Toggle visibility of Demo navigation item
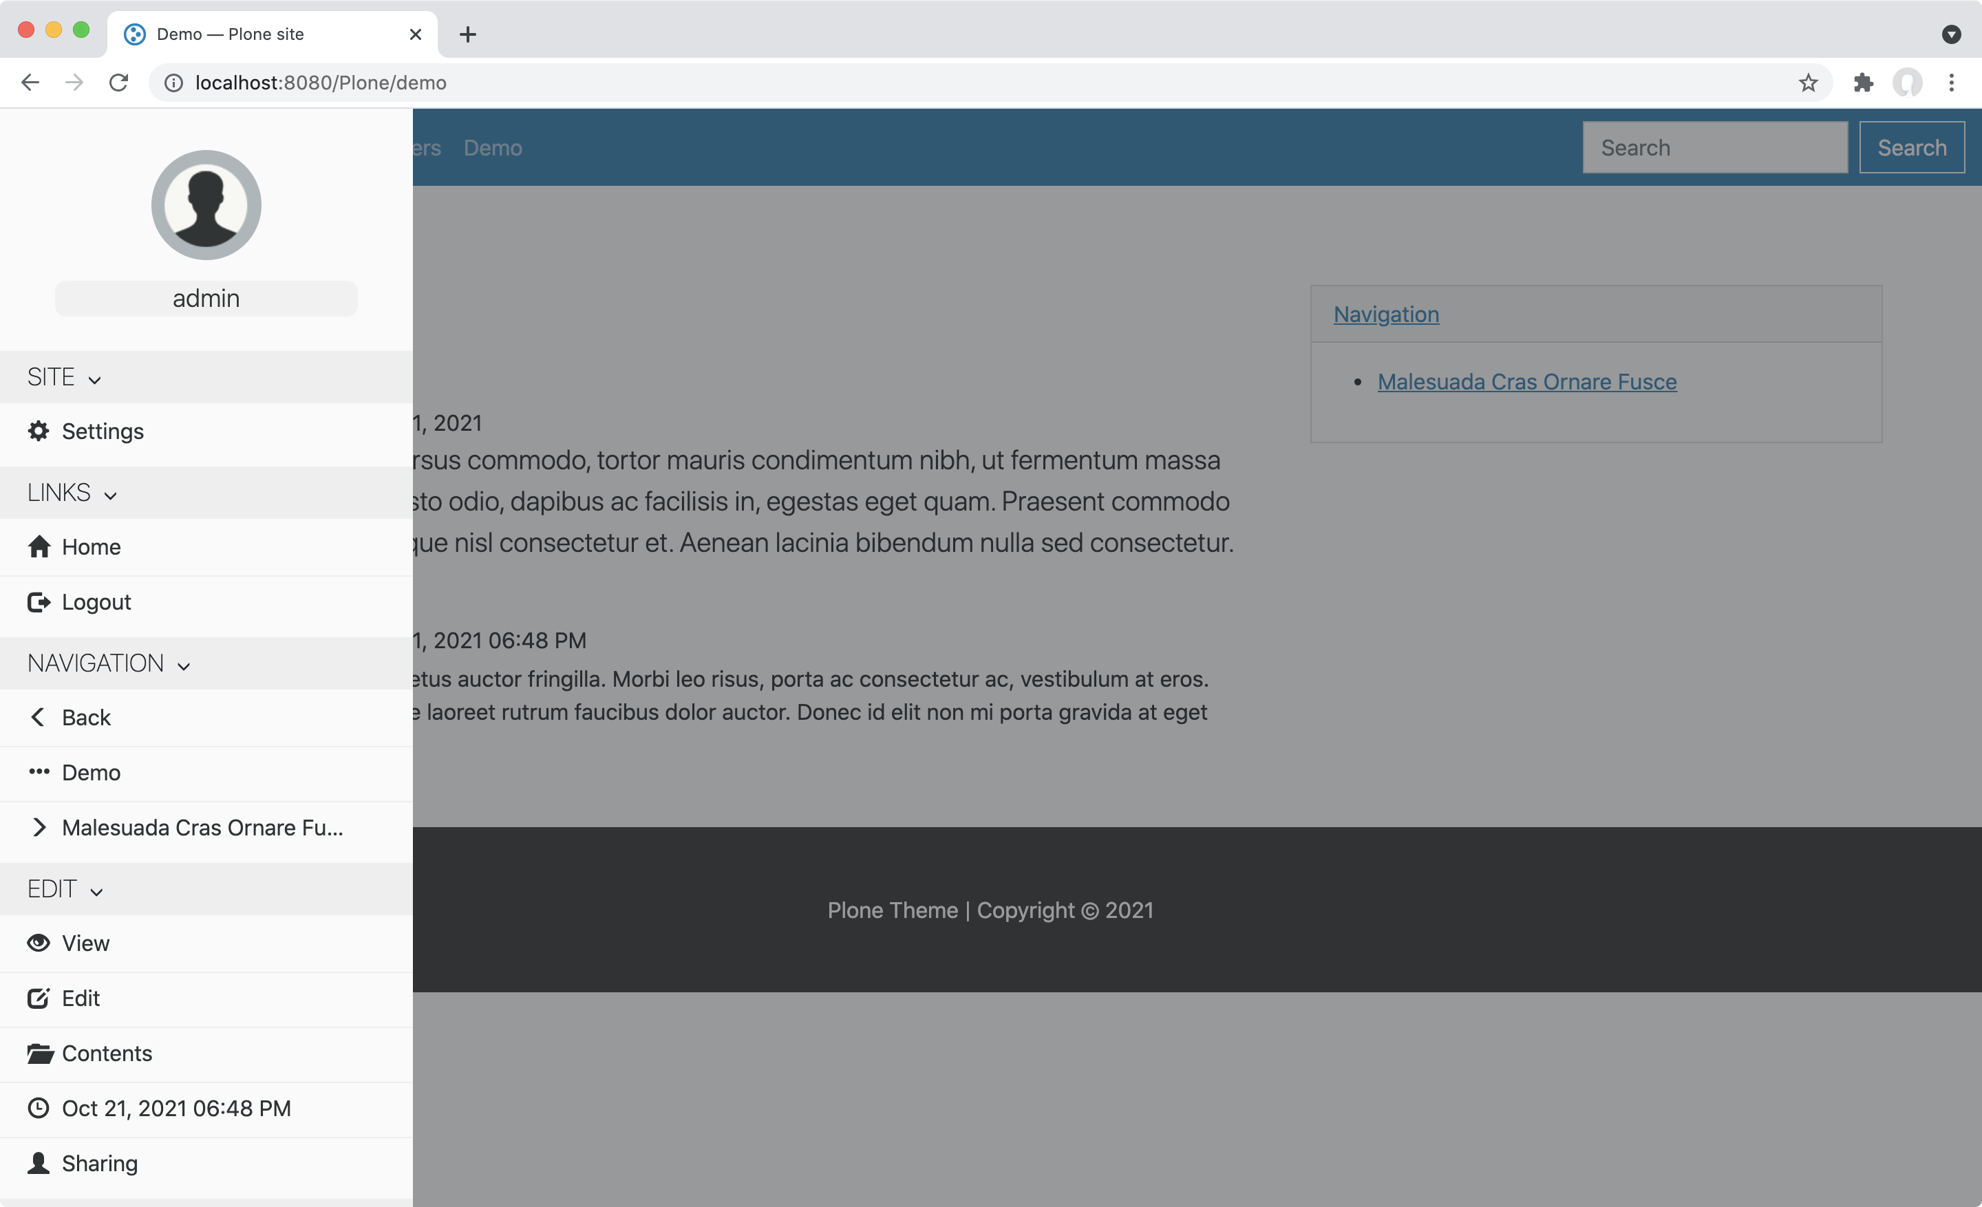 39,771
